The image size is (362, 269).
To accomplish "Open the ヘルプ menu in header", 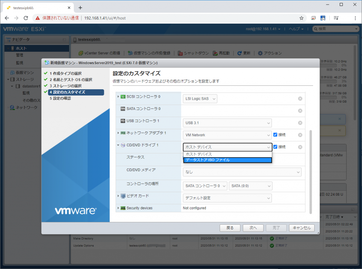I will tap(296, 29).
